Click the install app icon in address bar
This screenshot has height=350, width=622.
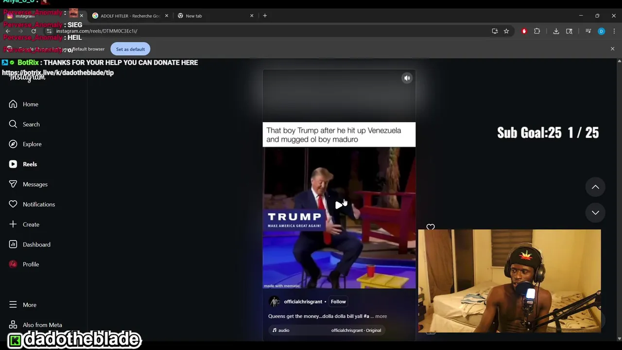495,31
